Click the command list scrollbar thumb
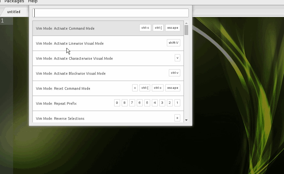Screen dimensions: 284x174 186,30
